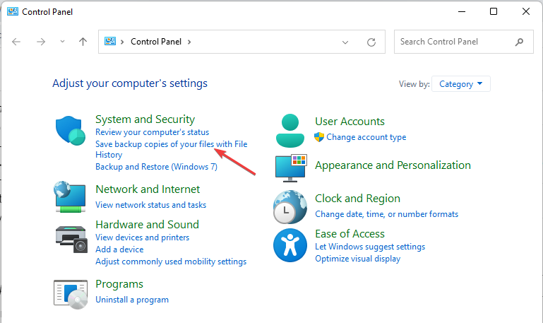543x323 pixels.
Task: Click Uninstall a program link
Action: tap(132, 300)
